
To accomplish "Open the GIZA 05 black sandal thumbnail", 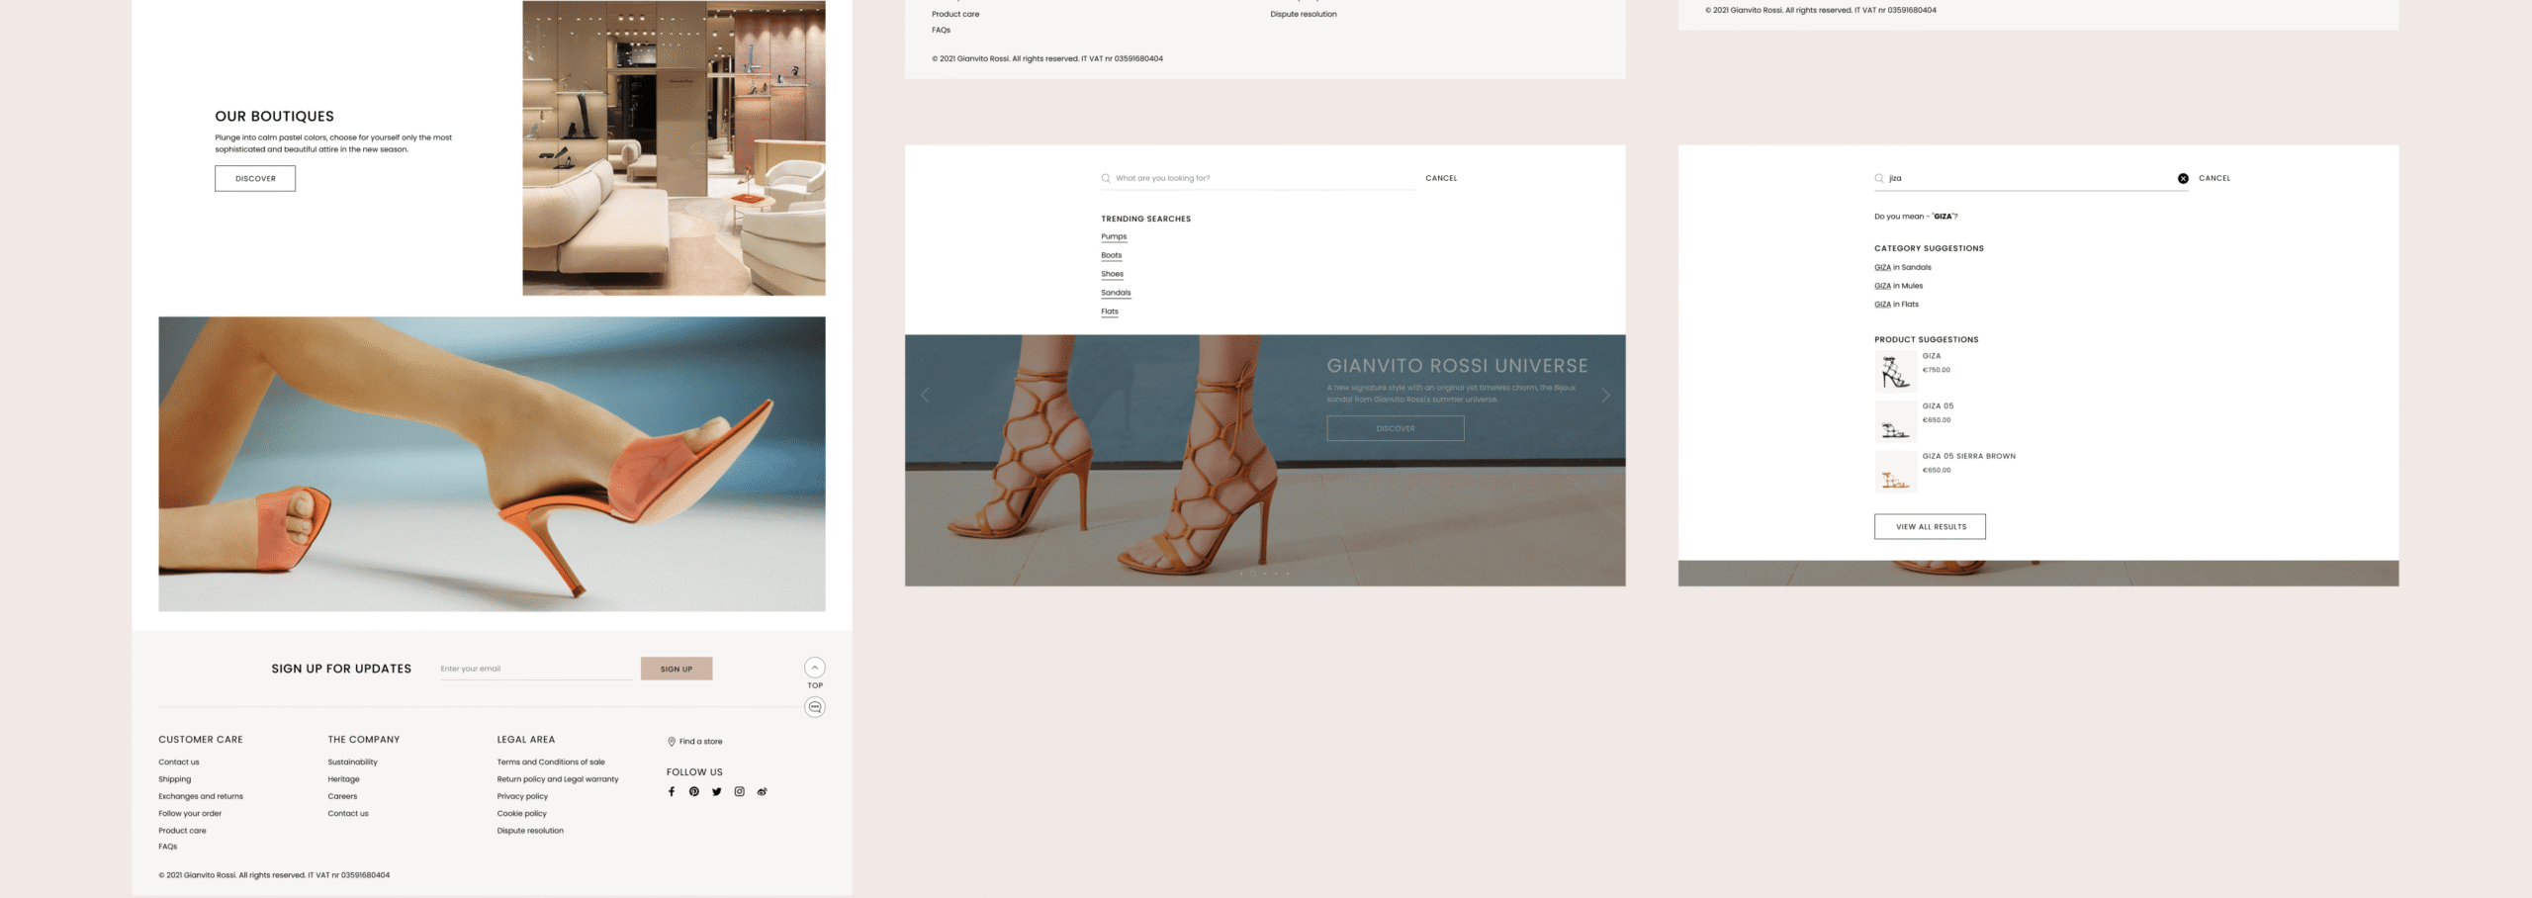I will [x=1895, y=421].
